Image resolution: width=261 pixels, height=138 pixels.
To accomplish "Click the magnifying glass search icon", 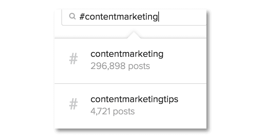I will [x=72, y=17].
